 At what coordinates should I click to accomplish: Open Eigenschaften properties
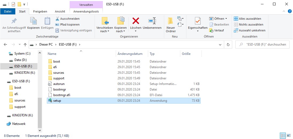pos(198,25)
